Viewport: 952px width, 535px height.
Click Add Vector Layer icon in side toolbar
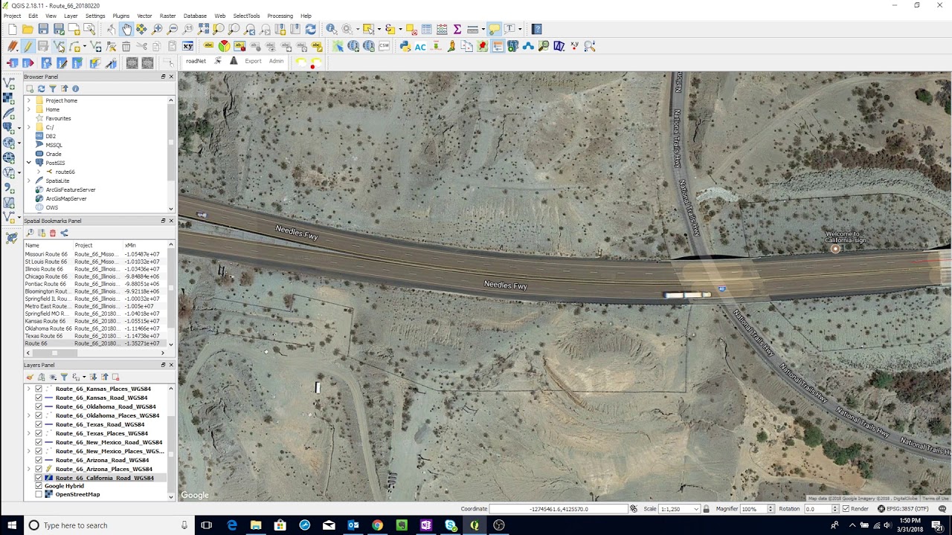9,83
